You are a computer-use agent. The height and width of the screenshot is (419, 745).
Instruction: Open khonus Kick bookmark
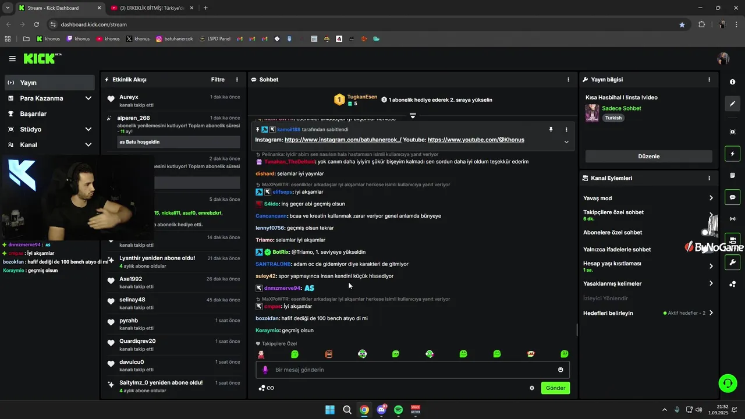pos(48,39)
